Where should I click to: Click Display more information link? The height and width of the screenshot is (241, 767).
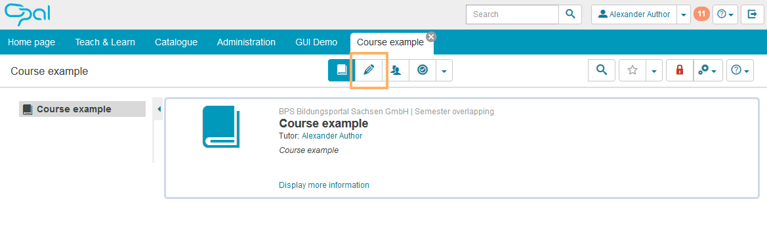coord(324,185)
